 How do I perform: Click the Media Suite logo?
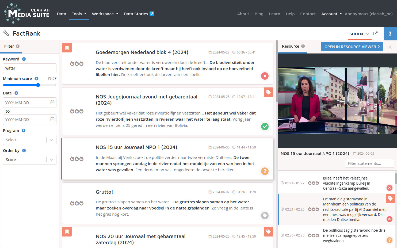(x=27, y=13)
